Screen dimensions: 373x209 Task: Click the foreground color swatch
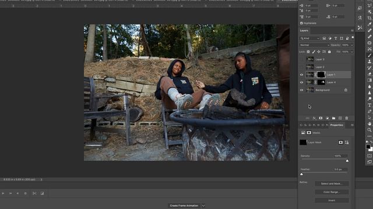(368, 147)
